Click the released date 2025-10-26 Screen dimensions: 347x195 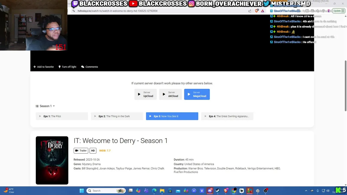(93, 160)
